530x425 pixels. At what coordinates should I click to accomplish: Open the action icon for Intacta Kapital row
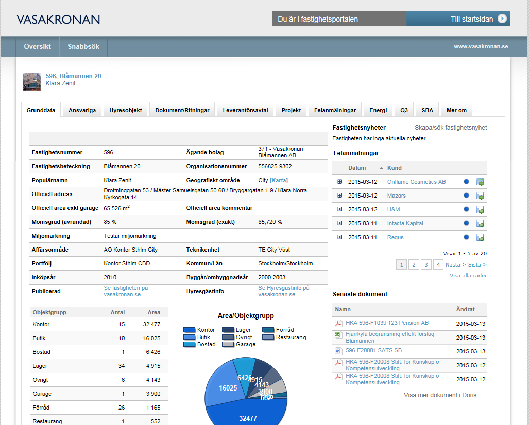click(x=480, y=223)
